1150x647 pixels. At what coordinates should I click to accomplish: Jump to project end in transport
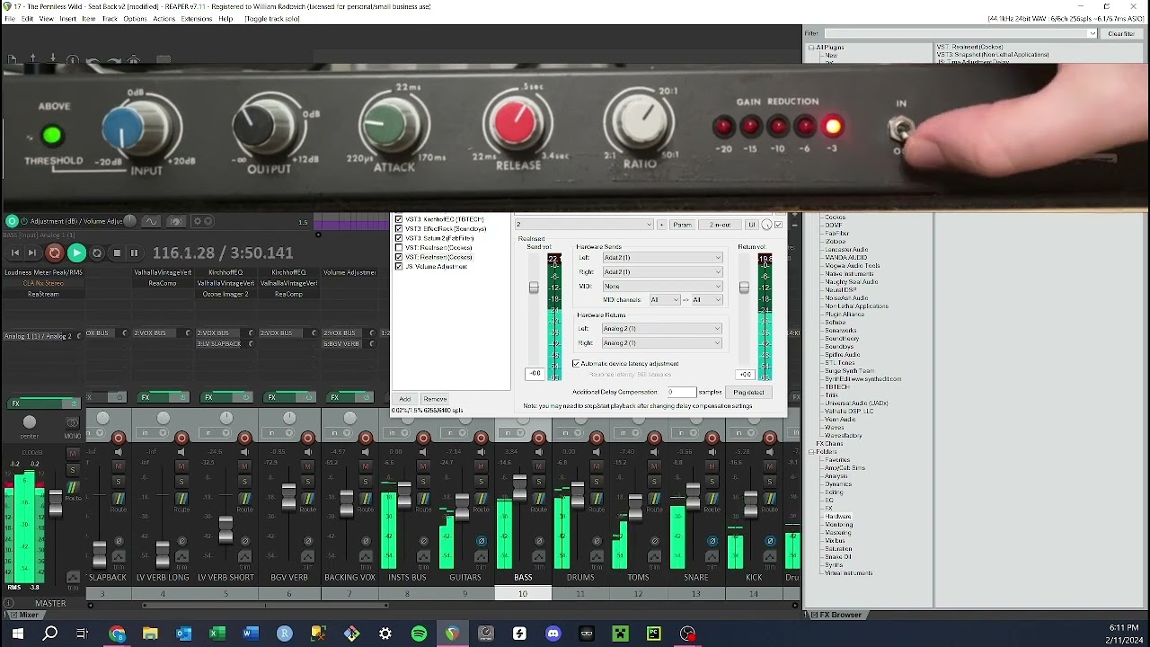tap(32, 253)
